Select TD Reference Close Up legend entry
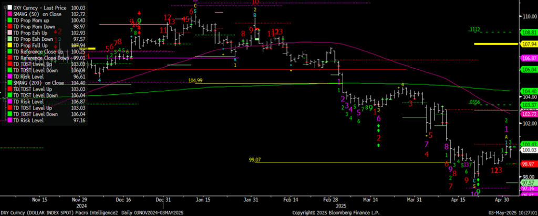The image size is (538, 216). pos(38,51)
